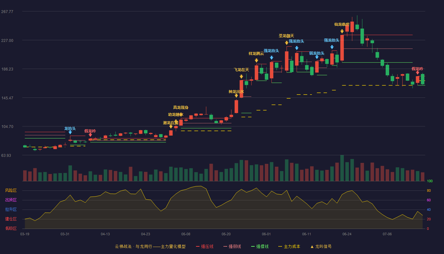Click the 仙龙临世 signal label
Image resolution: width=444 pixels, height=254 pixels.
[x=342, y=24]
